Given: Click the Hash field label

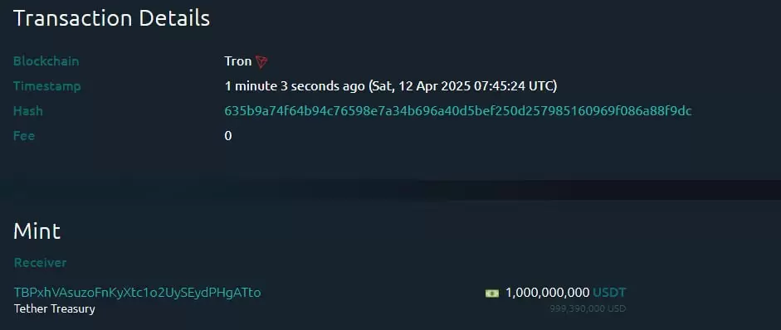Looking at the screenshot, I should [x=28, y=111].
